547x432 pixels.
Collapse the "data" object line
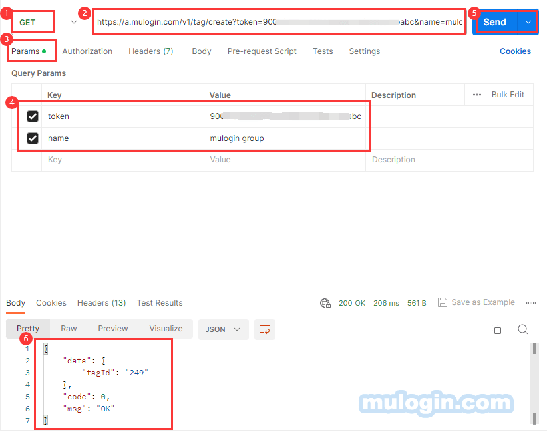[x=84, y=361]
